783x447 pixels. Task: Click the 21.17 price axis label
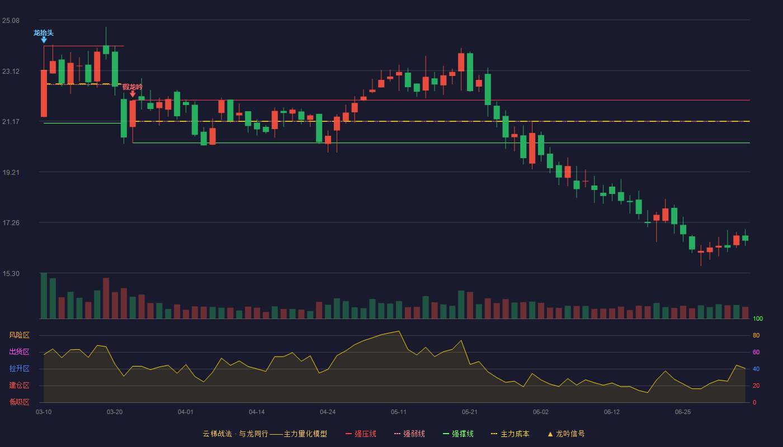click(x=11, y=122)
